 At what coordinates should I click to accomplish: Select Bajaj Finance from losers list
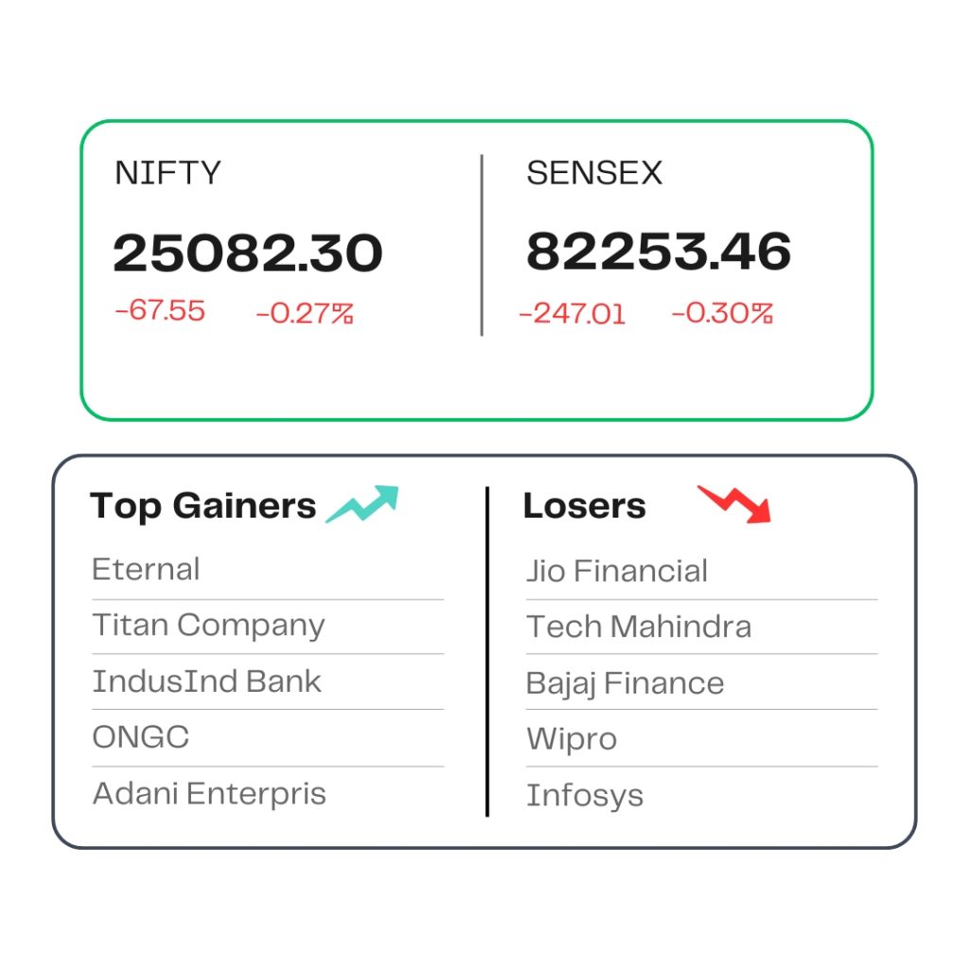point(625,684)
